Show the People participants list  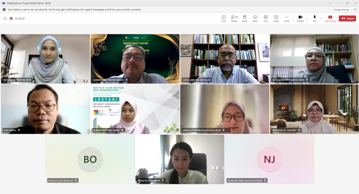coord(234,18)
